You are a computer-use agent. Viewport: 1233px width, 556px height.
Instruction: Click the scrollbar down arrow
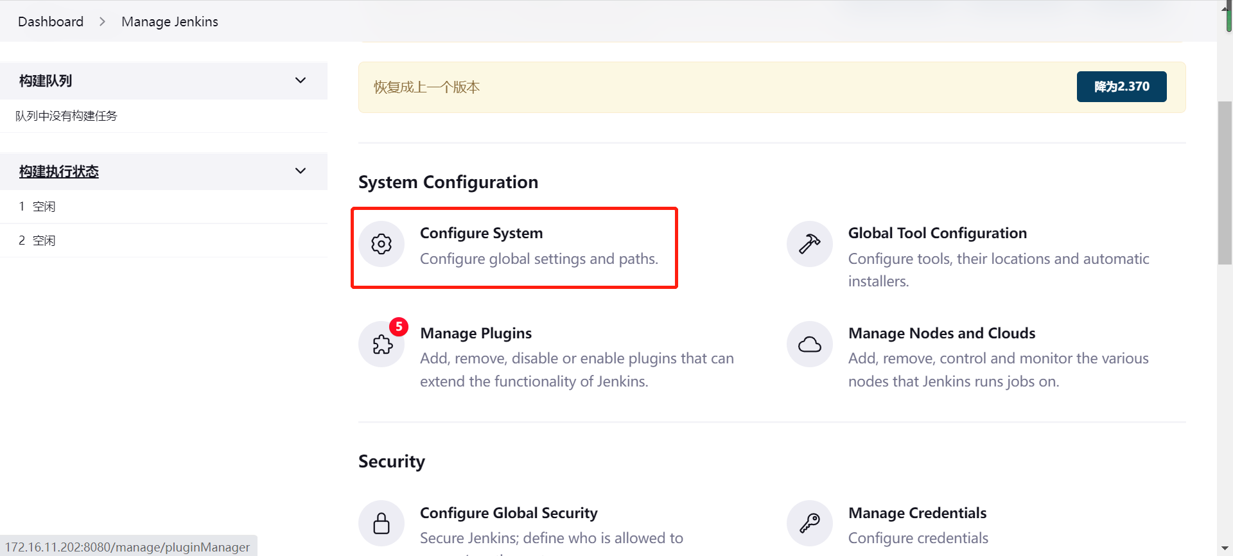tap(1225, 548)
